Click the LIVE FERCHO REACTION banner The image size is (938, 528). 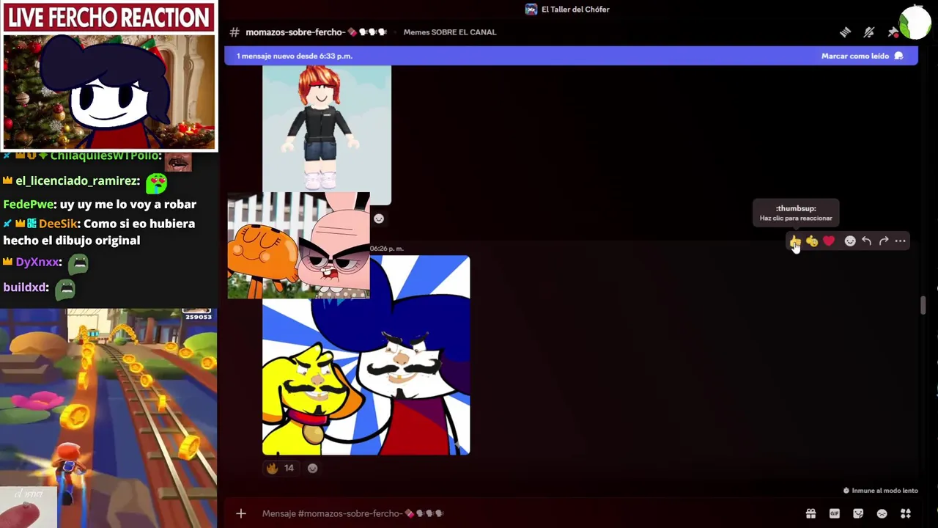coord(109,18)
